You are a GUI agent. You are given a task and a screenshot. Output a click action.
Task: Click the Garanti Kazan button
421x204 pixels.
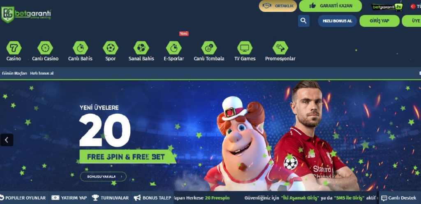[331, 6]
